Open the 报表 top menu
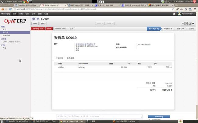198x123 pixels. click(40, 14)
